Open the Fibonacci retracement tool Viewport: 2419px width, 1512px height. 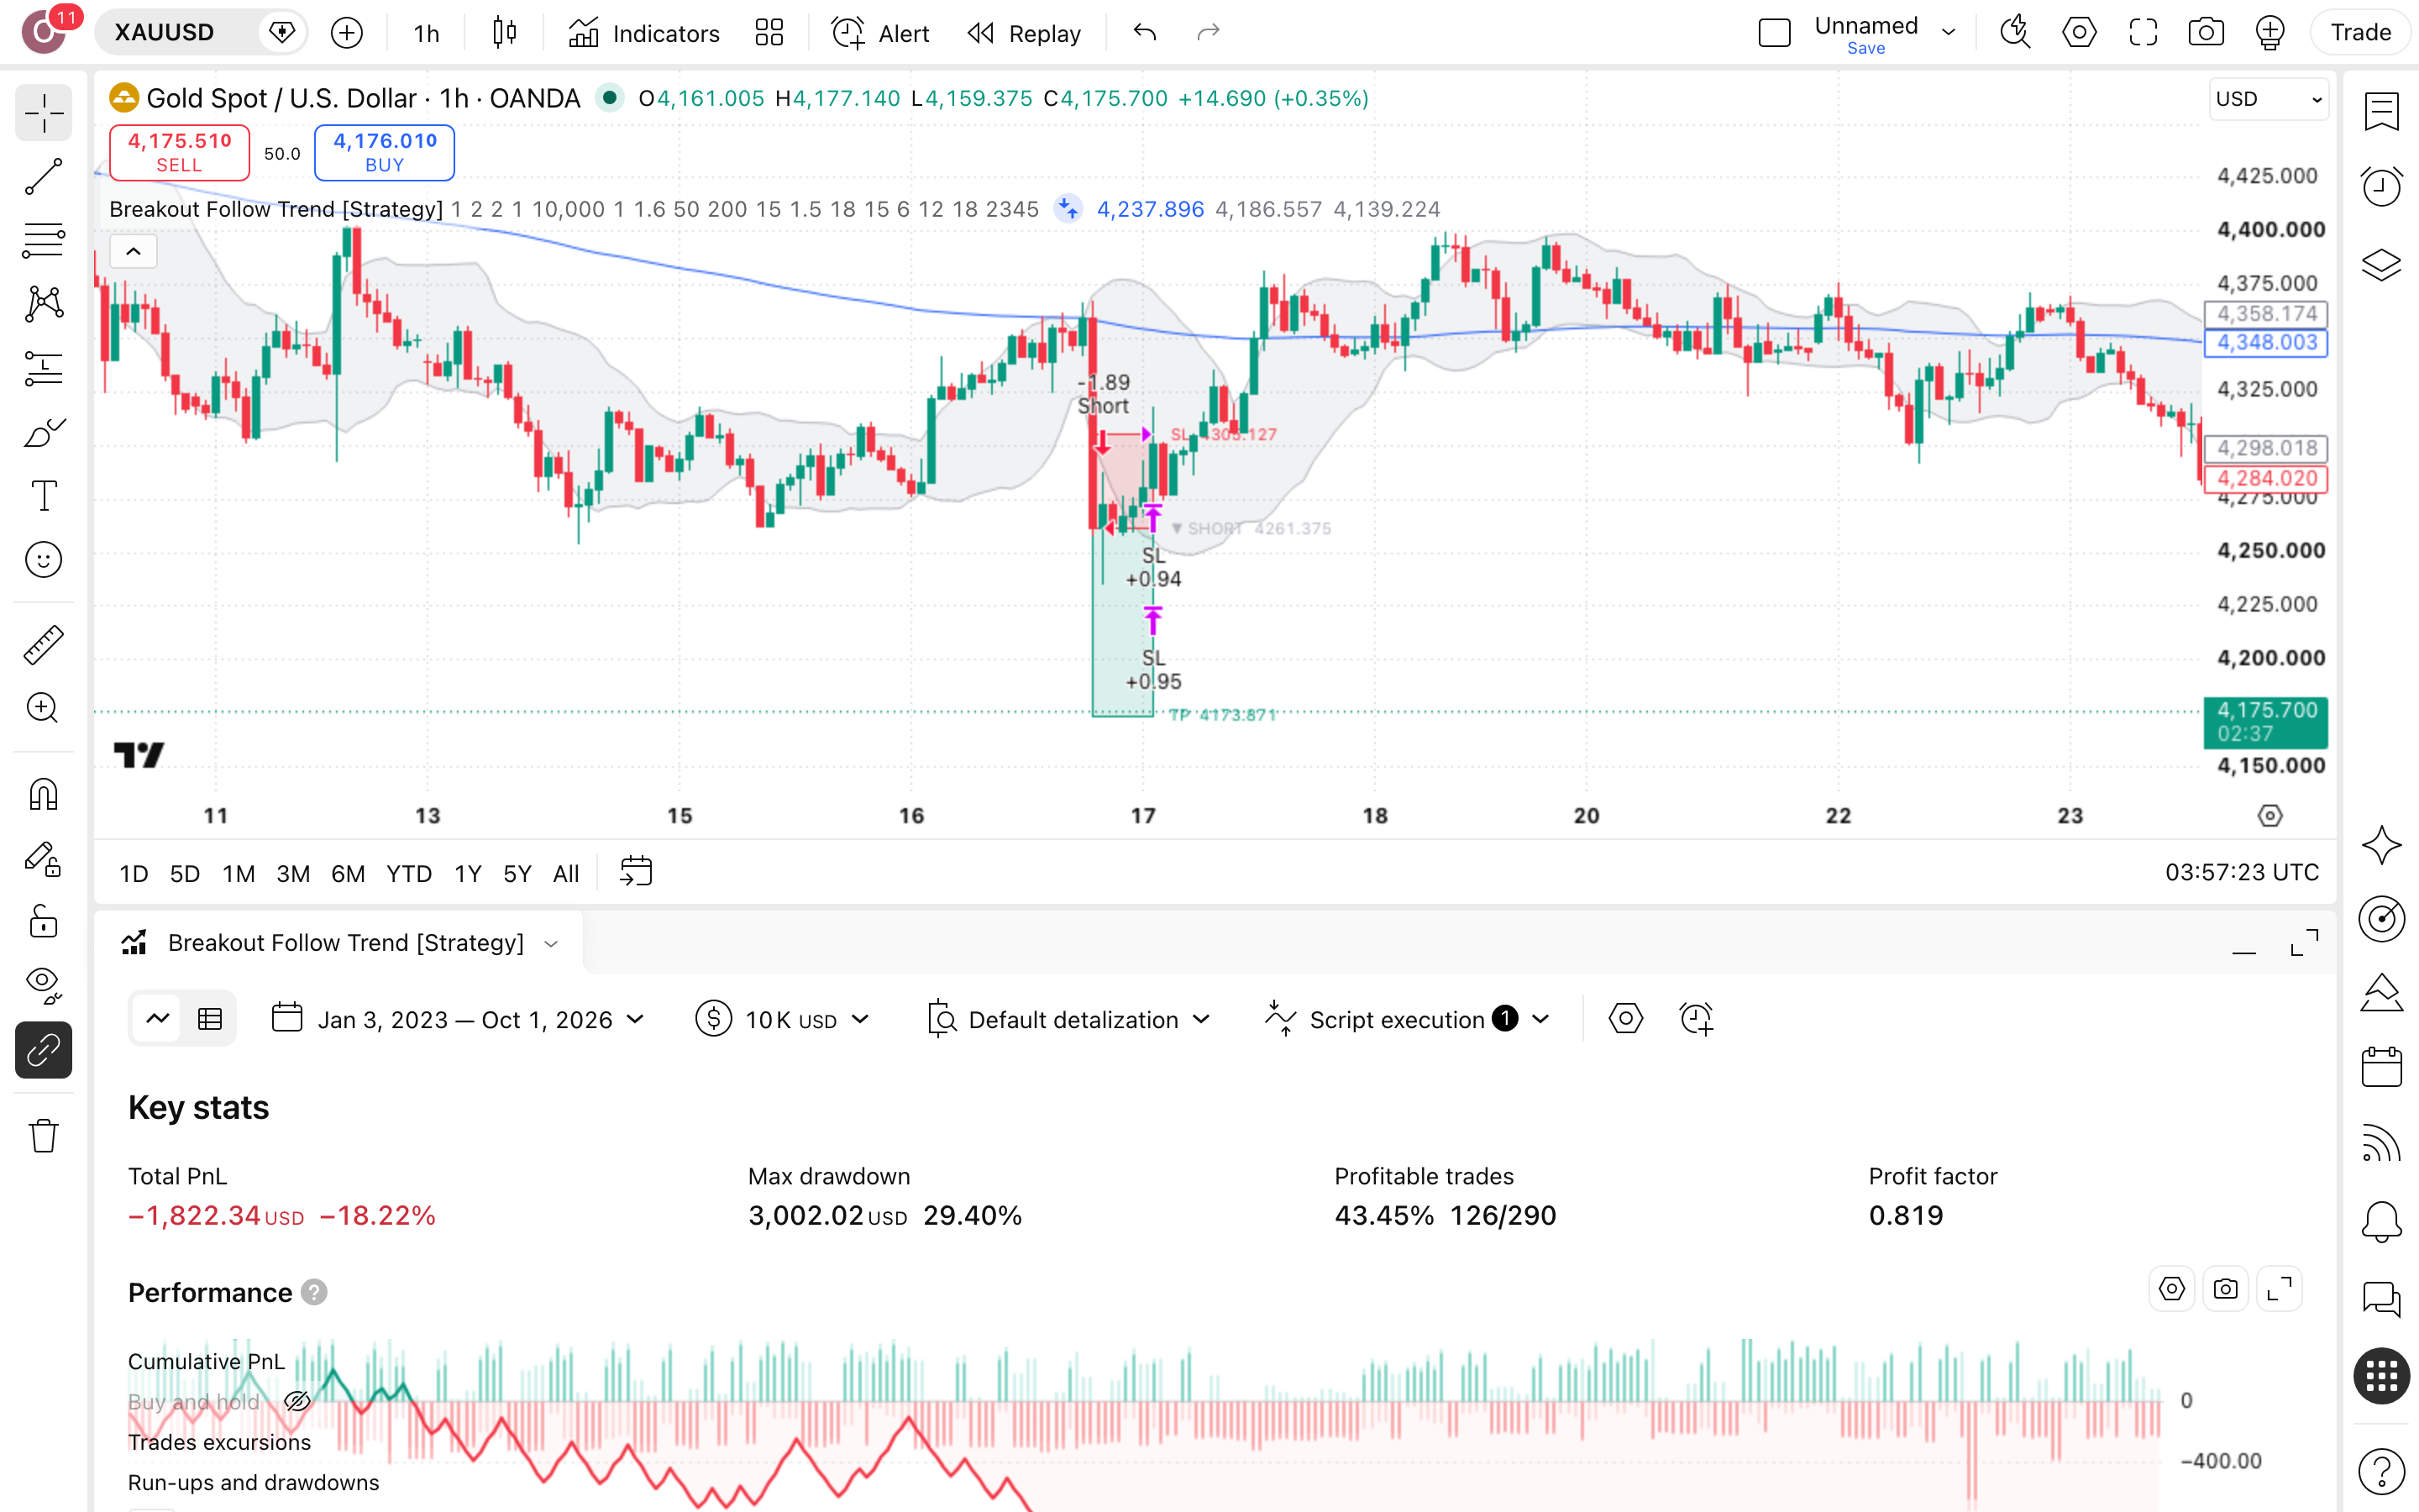pyautogui.click(x=43, y=240)
